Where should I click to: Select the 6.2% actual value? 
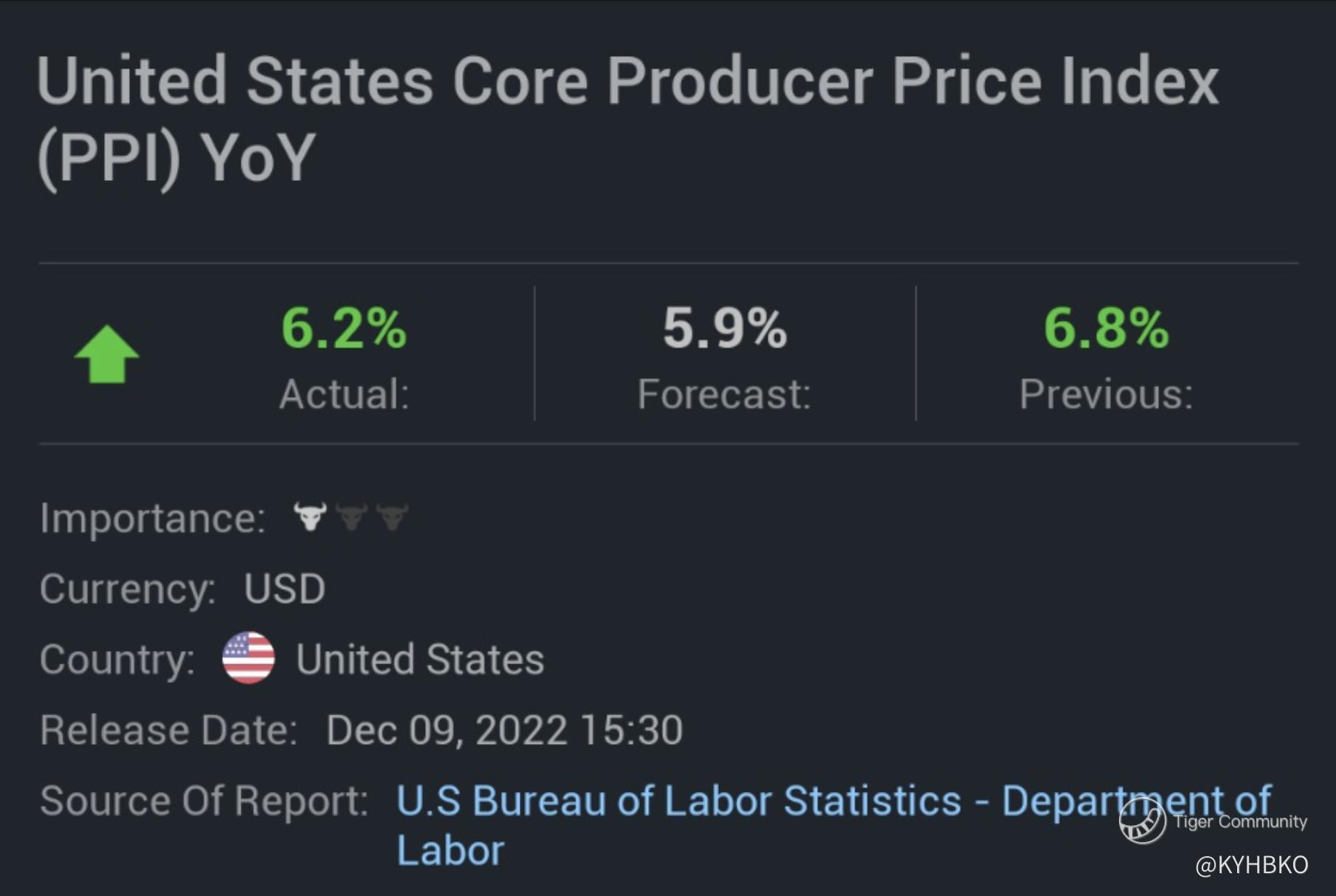[x=344, y=328]
